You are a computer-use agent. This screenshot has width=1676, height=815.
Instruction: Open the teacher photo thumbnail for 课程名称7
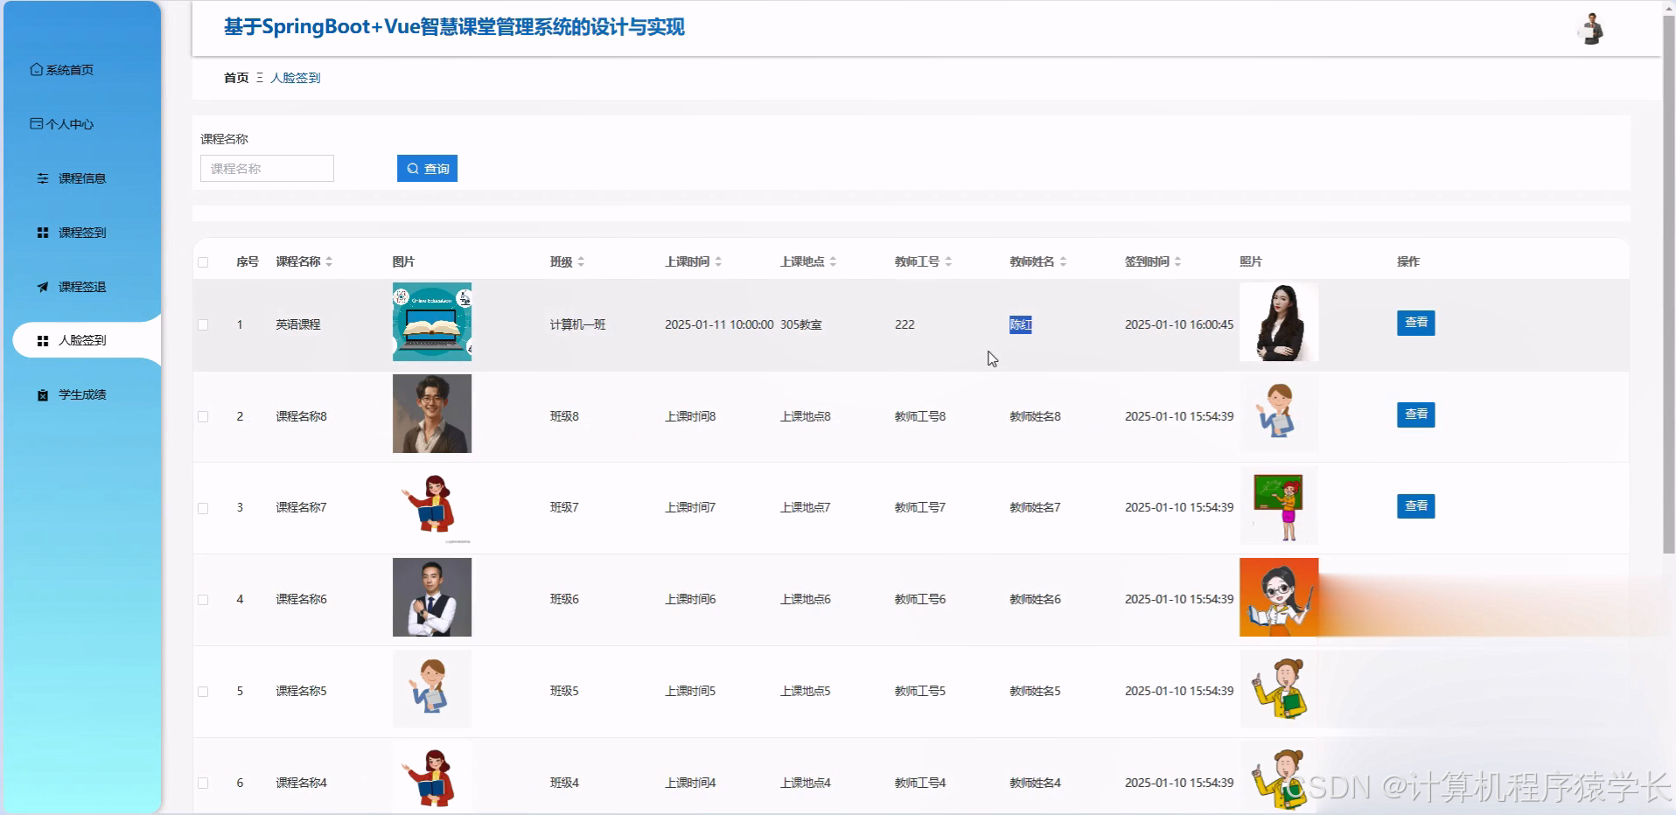(1279, 505)
